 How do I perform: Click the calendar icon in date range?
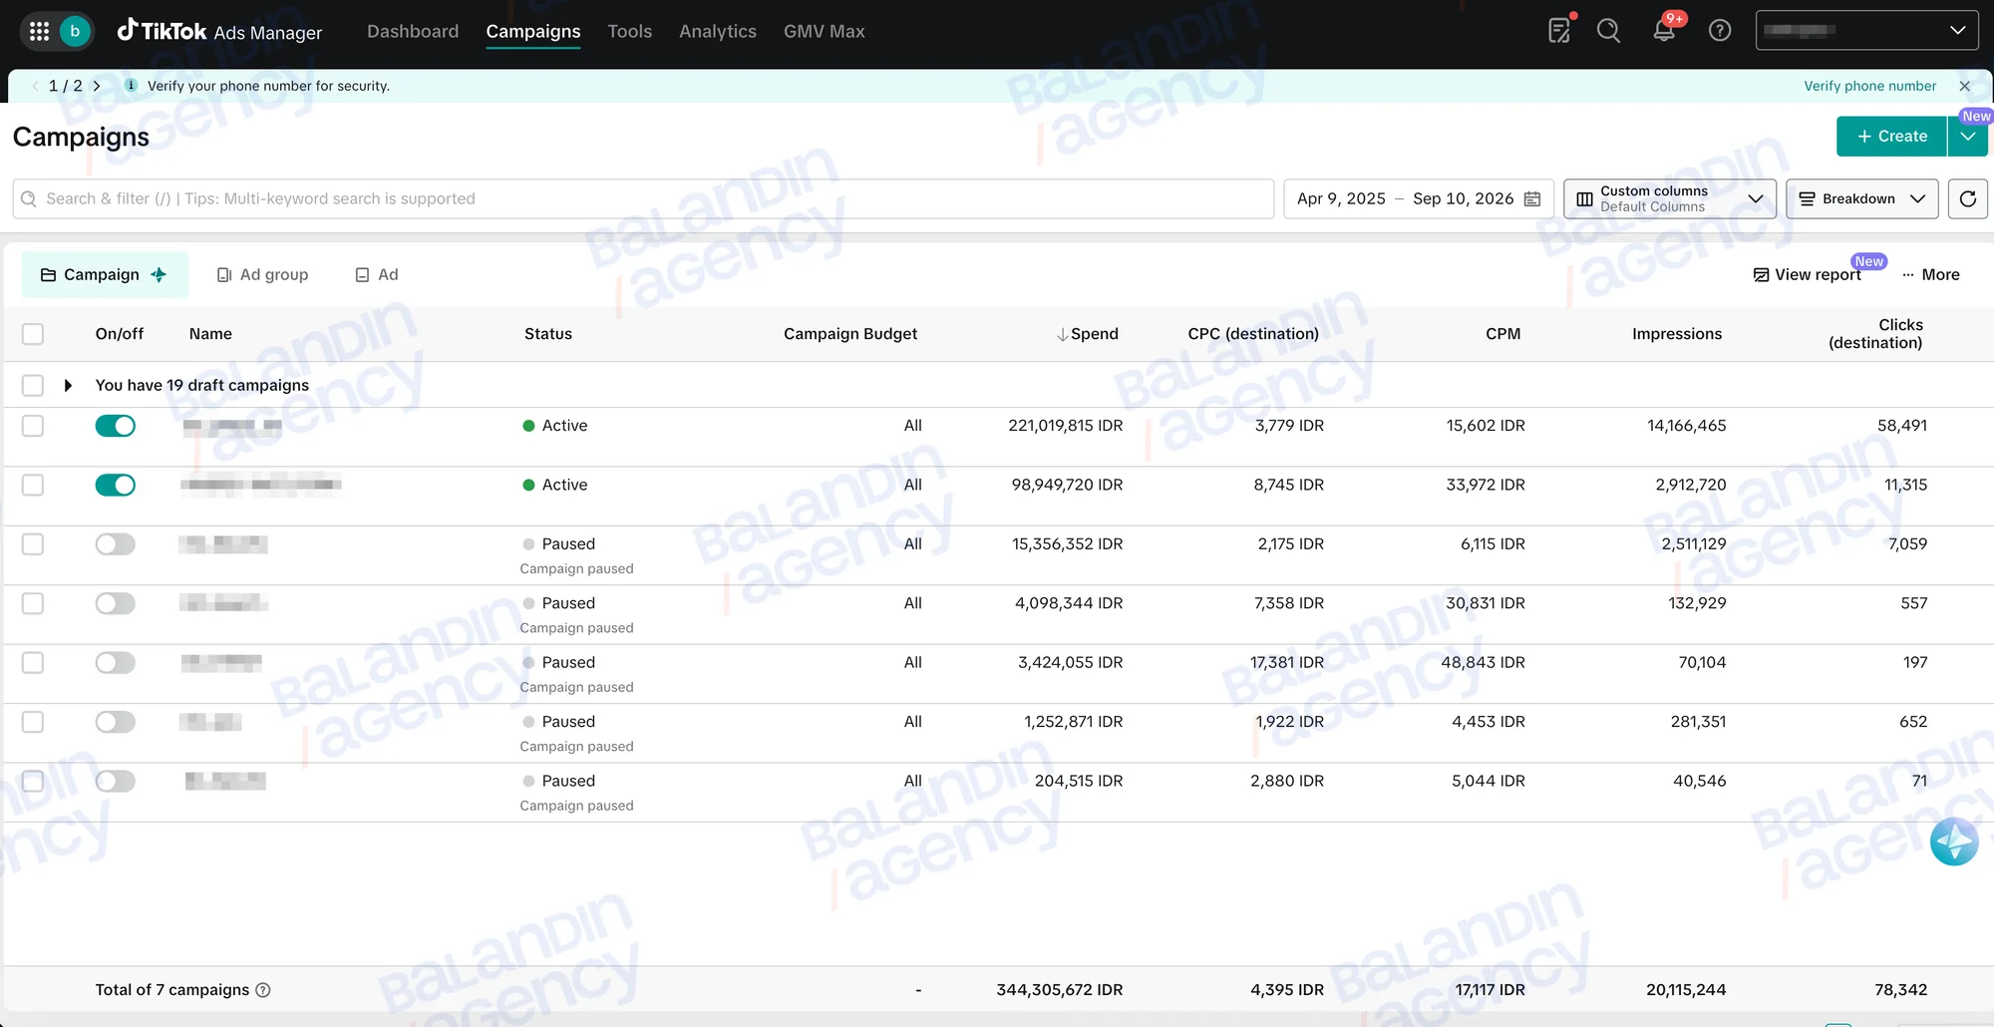coord(1532,199)
